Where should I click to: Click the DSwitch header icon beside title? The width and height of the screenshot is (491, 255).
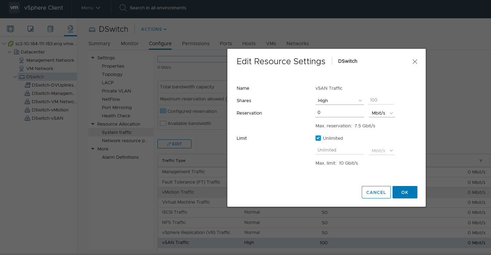click(x=92, y=29)
